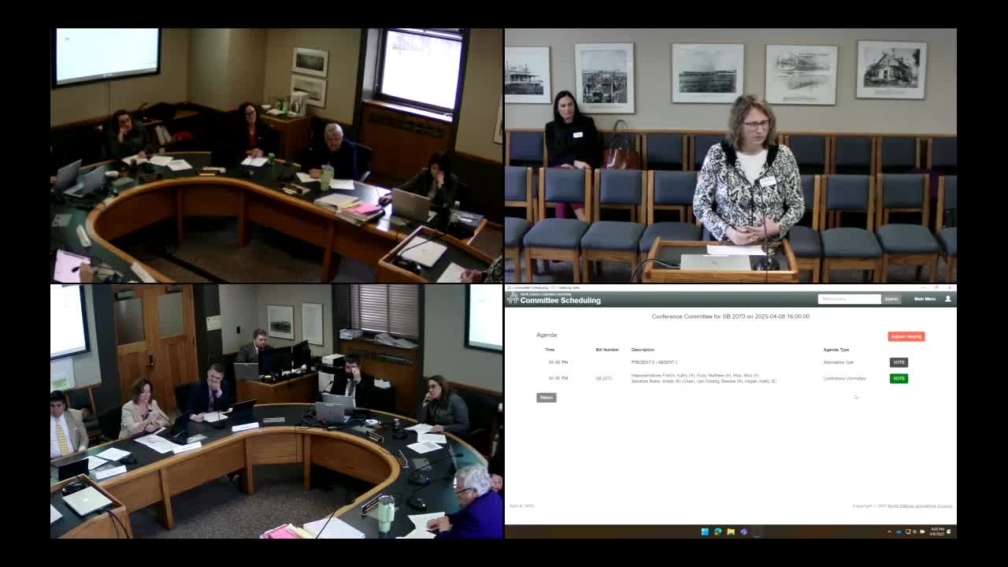Select the "Attendance Vote" agenda type text
Viewport: 1008px width, 567px height.
[838, 362]
